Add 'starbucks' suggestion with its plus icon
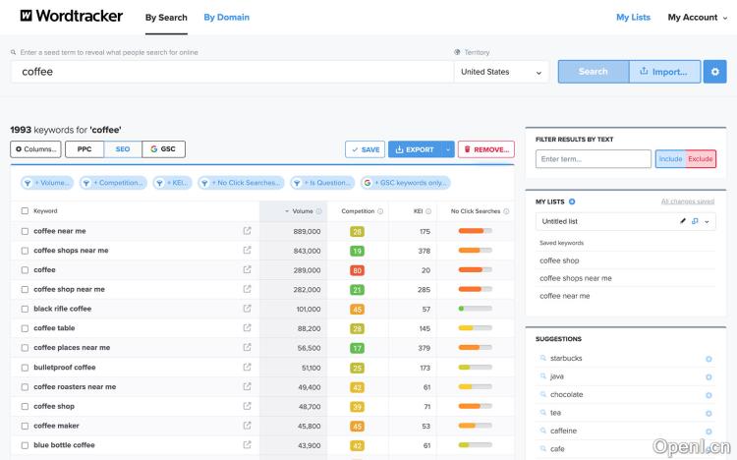The height and width of the screenshot is (460, 737). [709, 359]
